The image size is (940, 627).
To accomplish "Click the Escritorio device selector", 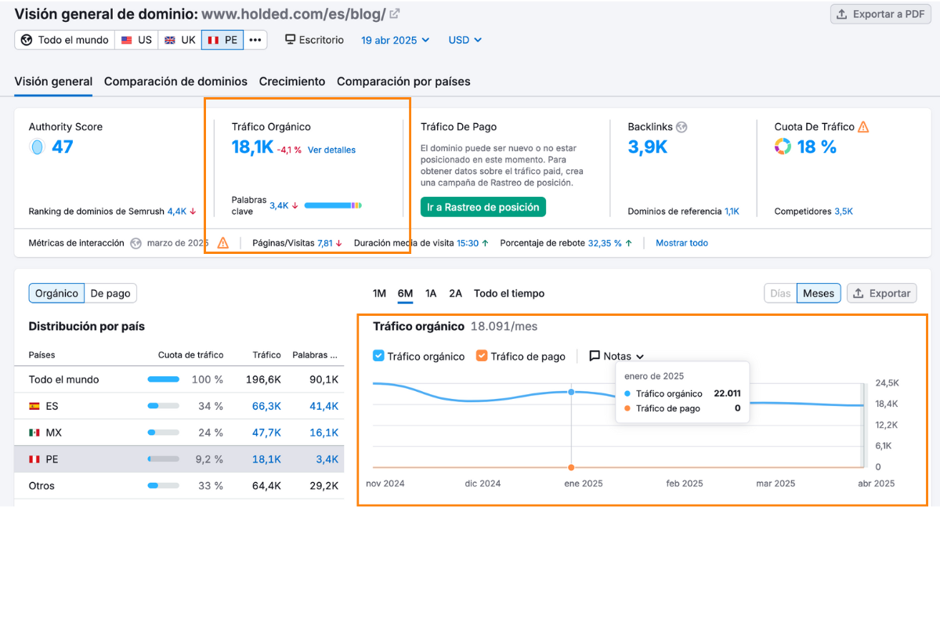I will tap(314, 40).
